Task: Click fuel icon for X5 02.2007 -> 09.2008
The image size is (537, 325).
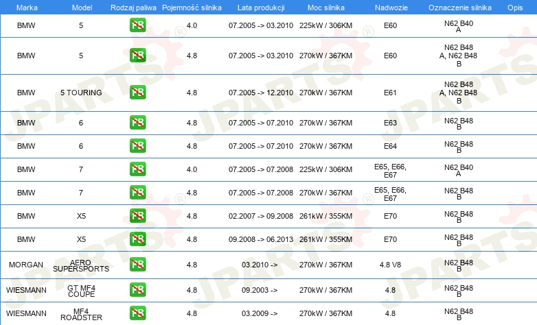Action: (137, 215)
